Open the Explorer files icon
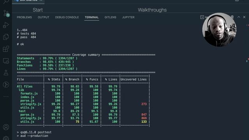 click(6, 37)
